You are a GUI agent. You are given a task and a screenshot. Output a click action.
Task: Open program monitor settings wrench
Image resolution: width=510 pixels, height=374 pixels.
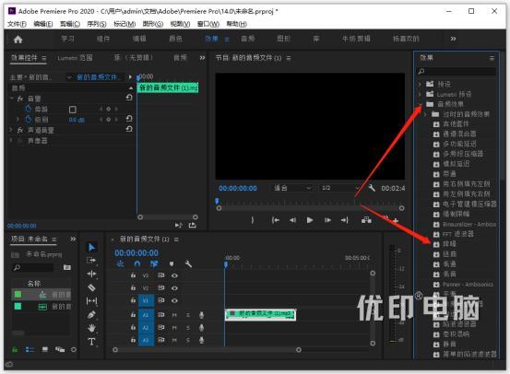pyautogui.click(x=372, y=188)
